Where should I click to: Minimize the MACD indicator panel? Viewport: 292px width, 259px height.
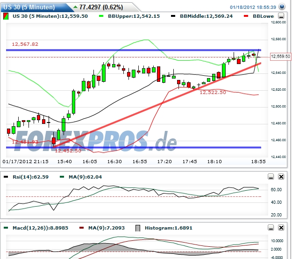(x=271, y=228)
